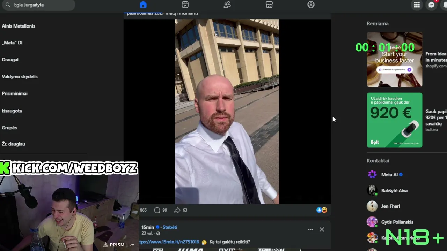The height and width of the screenshot is (251, 447).
Task: Open the profile circle tab in top navigation
Action: (x=311, y=5)
